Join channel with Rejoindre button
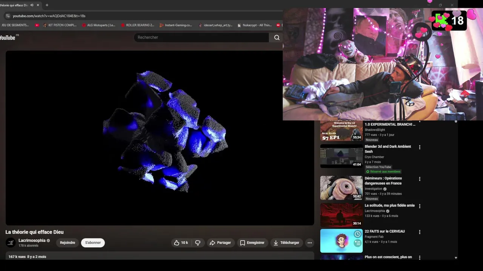This screenshot has height=271, width=483. tap(68, 243)
